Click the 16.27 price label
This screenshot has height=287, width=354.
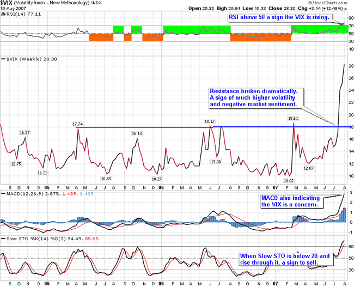click(25, 132)
